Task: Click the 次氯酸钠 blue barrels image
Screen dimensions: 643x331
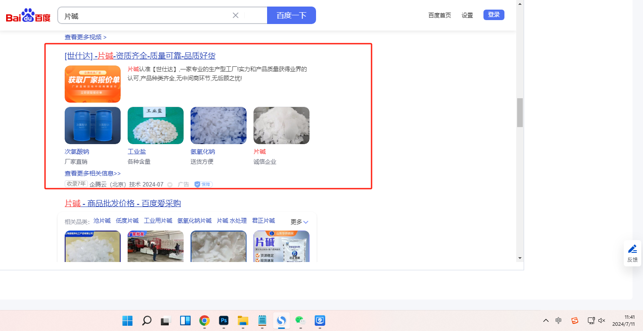Action: pos(93,125)
